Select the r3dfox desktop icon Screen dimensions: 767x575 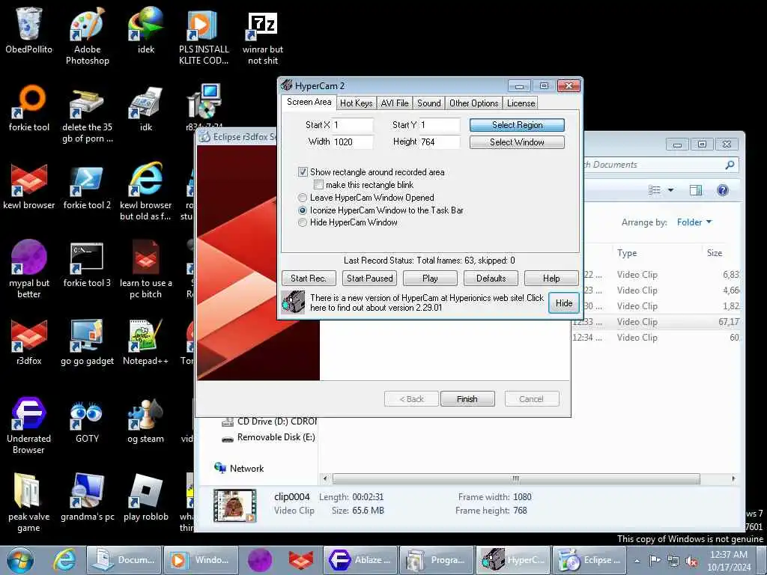29,342
